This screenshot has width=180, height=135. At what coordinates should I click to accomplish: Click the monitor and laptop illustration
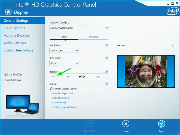[x=23, y=104]
